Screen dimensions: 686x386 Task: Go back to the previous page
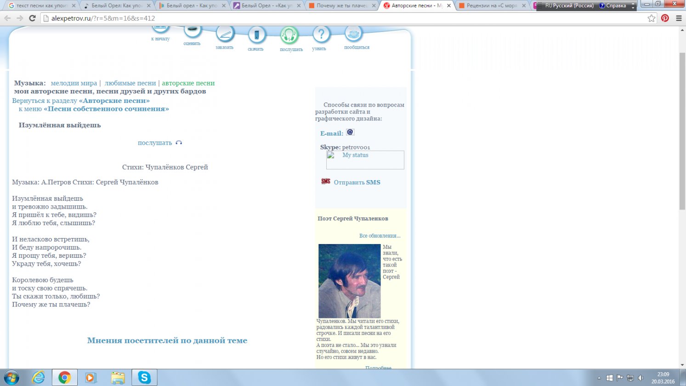coord(7,18)
